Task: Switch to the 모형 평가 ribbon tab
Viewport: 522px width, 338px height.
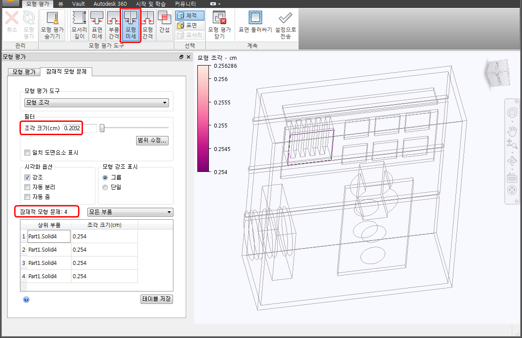Action: 38,4
